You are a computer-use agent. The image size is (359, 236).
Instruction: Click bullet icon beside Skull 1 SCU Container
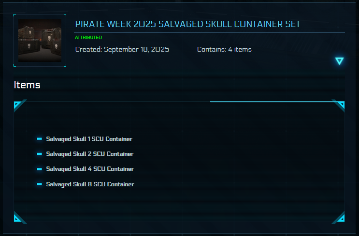click(40, 139)
